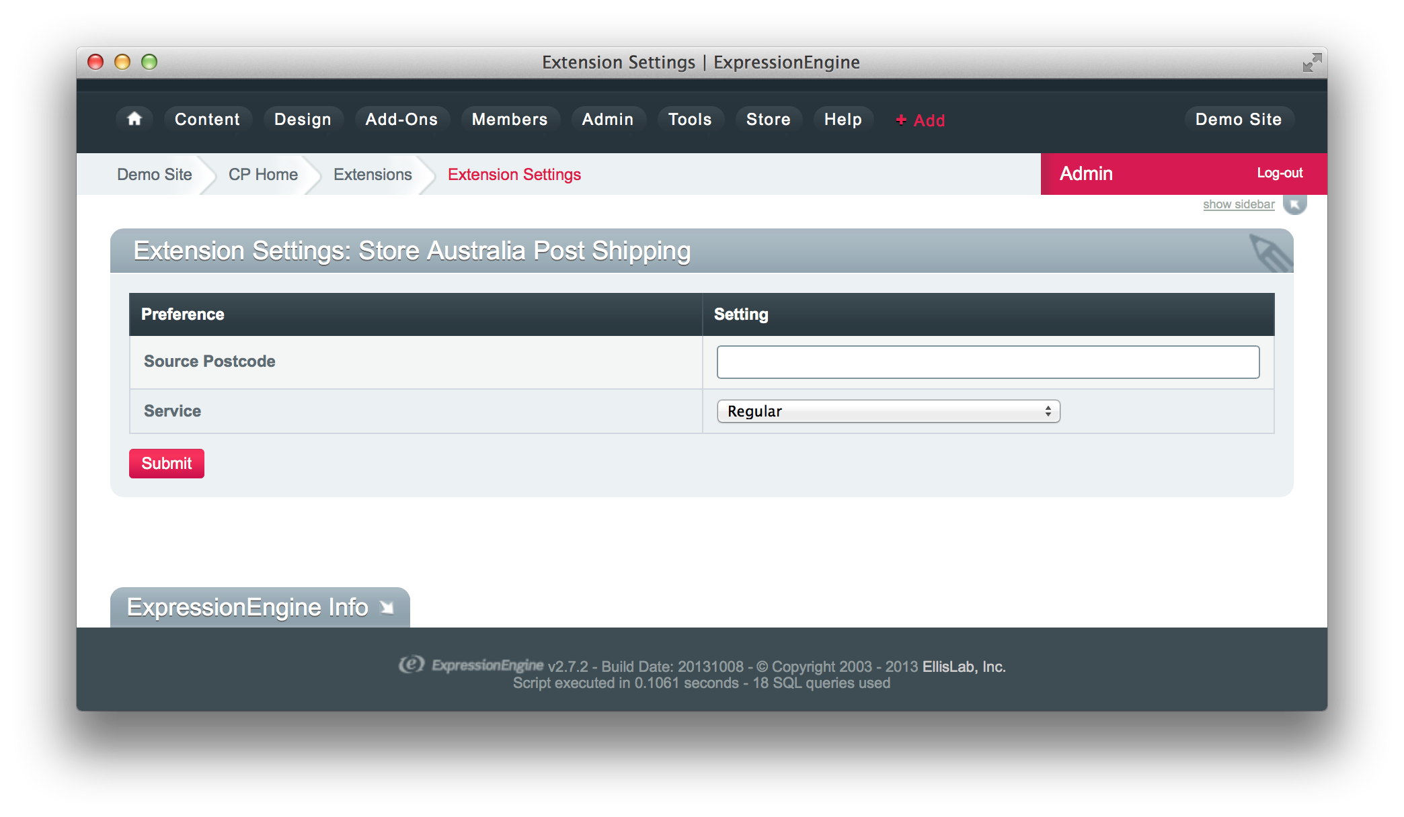Open the Tools menu
This screenshot has width=1404, height=817.
coord(690,119)
